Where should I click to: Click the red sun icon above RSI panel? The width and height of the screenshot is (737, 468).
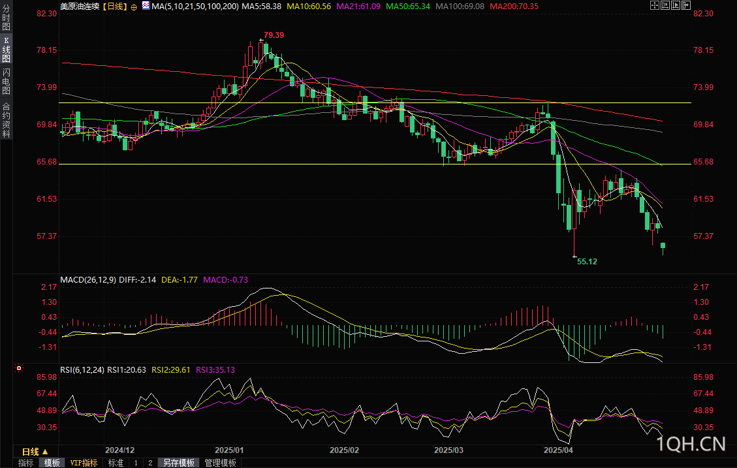tap(18, 368)
